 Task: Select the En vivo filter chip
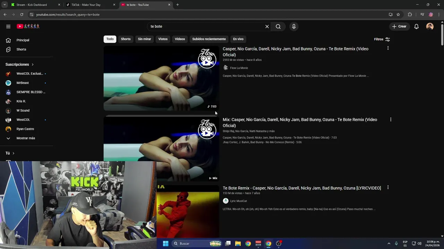pyautogui.click(x=238, y=39)
